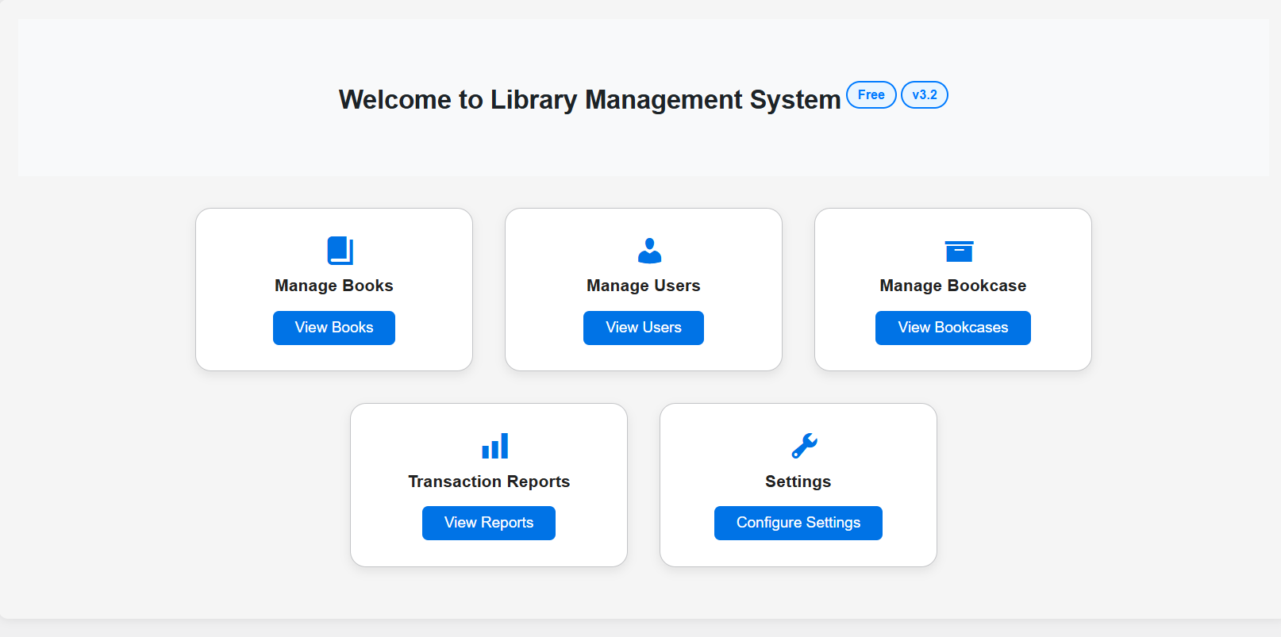Click the wrench settings icon
The width and height of the screenshot is (1281, 637).
804,446
